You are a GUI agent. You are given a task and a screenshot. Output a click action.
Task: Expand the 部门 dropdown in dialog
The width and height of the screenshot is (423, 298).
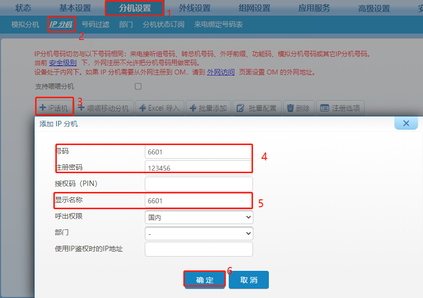(x=199, y=233)
